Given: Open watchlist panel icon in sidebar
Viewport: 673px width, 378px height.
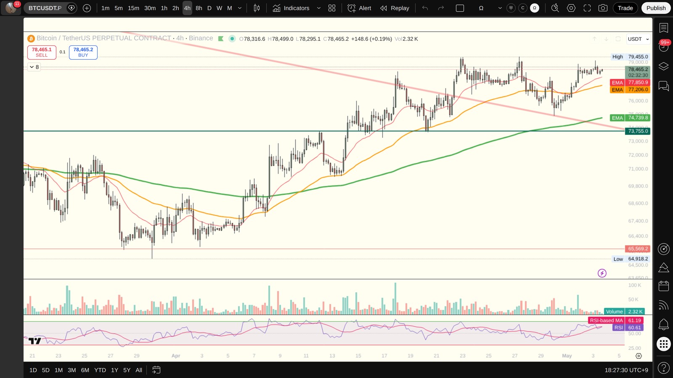Looking at the screenshot, I should click(x=664, y=28).
